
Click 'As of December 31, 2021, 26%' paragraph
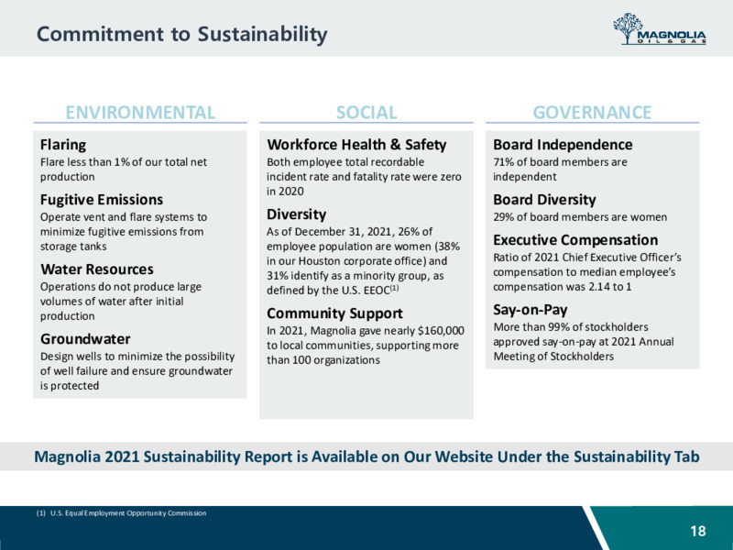(363, 261)
